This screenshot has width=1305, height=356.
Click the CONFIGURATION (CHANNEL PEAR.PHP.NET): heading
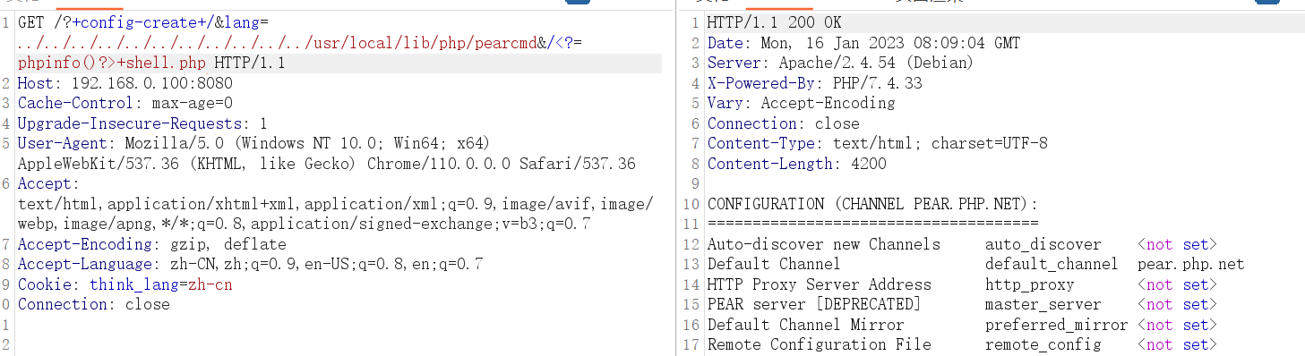click(873, 204)
